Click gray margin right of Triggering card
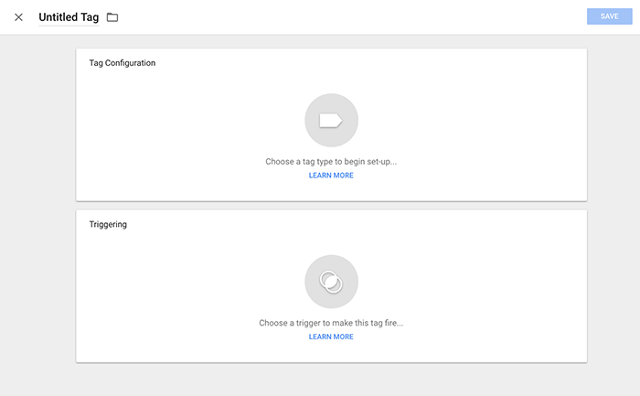 pyautogui.click(x=613, y=285)
